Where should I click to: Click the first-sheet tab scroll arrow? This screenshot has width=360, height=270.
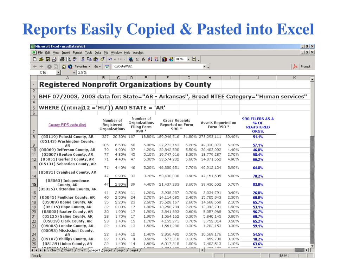point(32,250)
